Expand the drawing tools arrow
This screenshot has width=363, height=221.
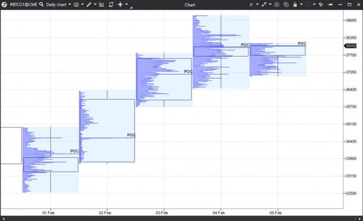point(95,5)
